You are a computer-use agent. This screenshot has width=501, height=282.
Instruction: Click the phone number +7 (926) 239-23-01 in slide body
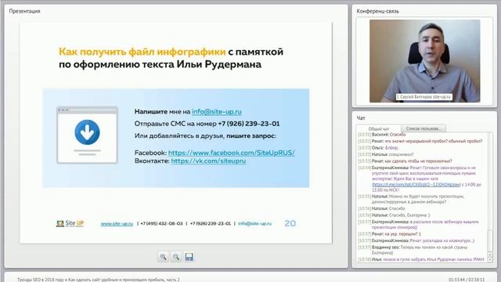coord(249,124)
